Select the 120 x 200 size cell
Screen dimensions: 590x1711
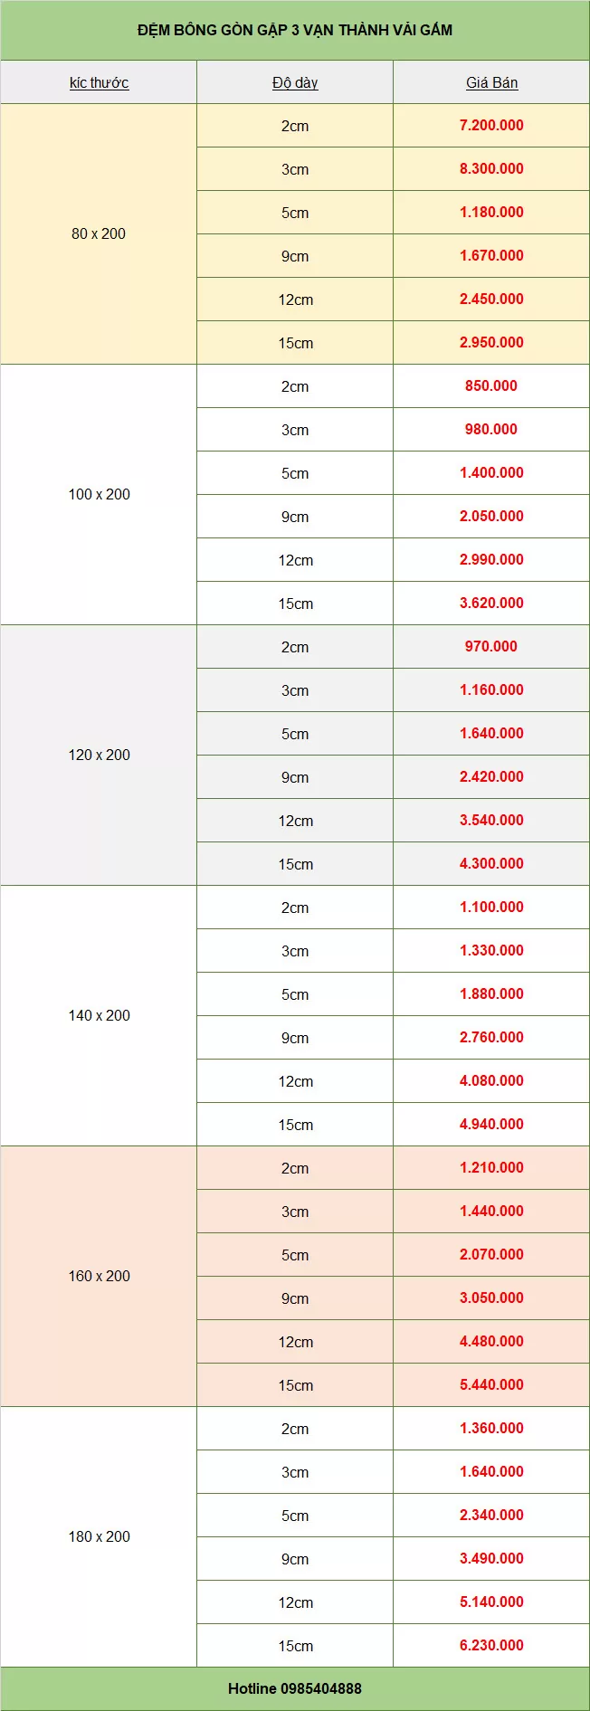pos(99,755)
